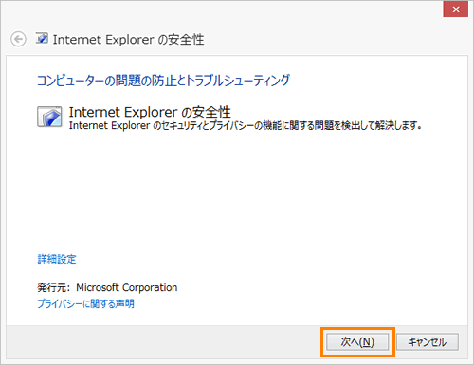Click the window title Internet Explorer の安全性
This screenshot has height=365, width=474.
coord(128,40)
